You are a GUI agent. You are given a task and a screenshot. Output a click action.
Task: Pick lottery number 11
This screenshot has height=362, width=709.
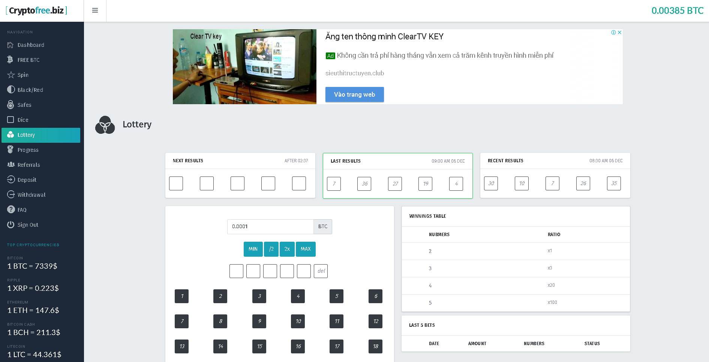(x=337, y=321)
